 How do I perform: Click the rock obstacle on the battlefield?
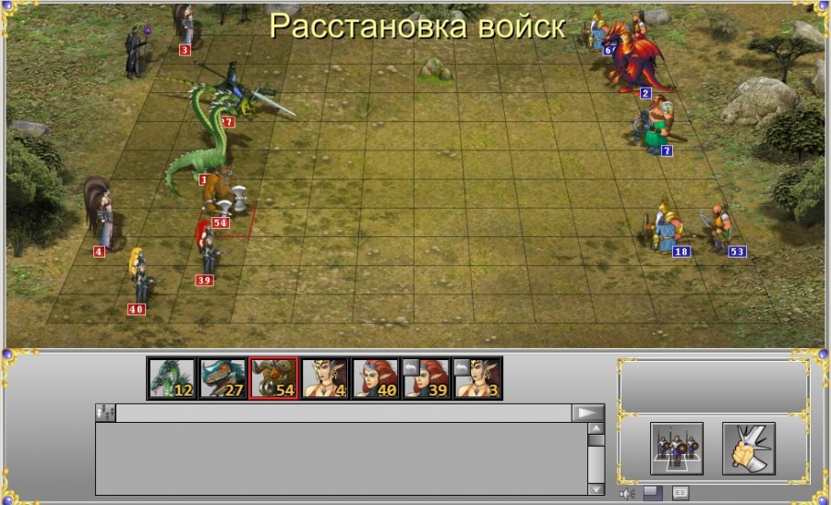[x=436, y=69]
